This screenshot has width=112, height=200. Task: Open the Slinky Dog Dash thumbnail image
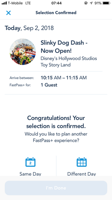coord(23,52)
